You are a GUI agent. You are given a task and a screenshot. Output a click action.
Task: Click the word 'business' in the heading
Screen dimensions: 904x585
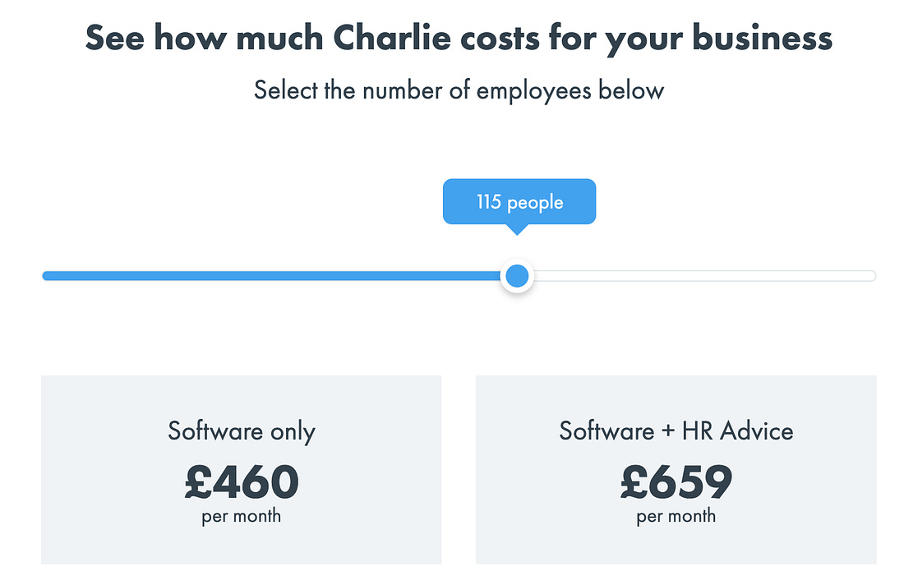coord(762,38)
